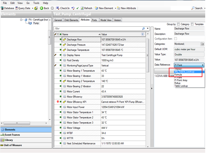Click the Check In toolbar icon
207x156 pixels.
[x=58, y=8]
